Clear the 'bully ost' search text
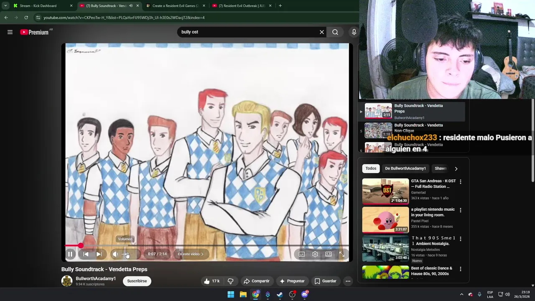Viewport: 535px width, 301px height. 322,32
